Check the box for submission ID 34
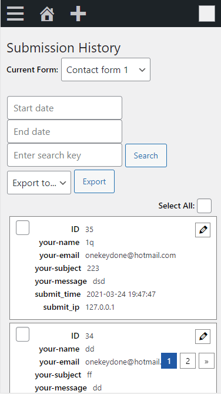The width and height of the screenshot is (221, 394). (22, 334)
